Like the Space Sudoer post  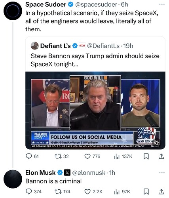click(92, 156)
